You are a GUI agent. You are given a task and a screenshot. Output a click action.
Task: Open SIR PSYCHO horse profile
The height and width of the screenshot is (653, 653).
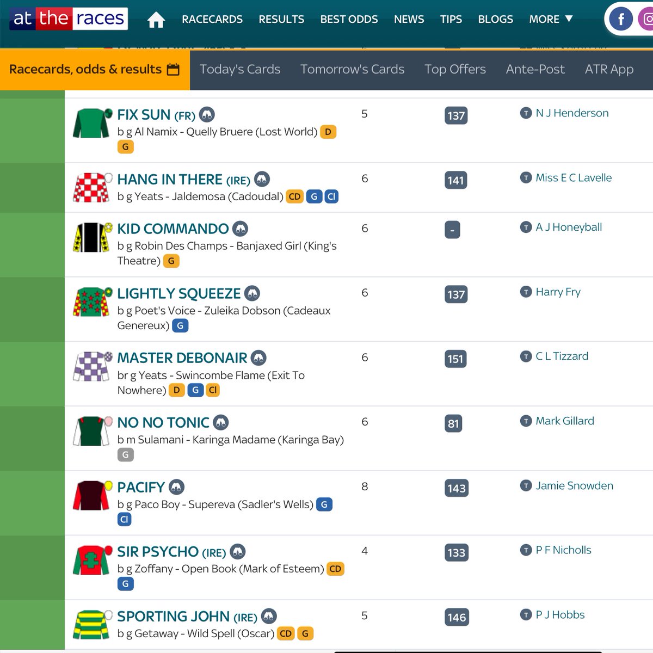(x=171, y=552)
